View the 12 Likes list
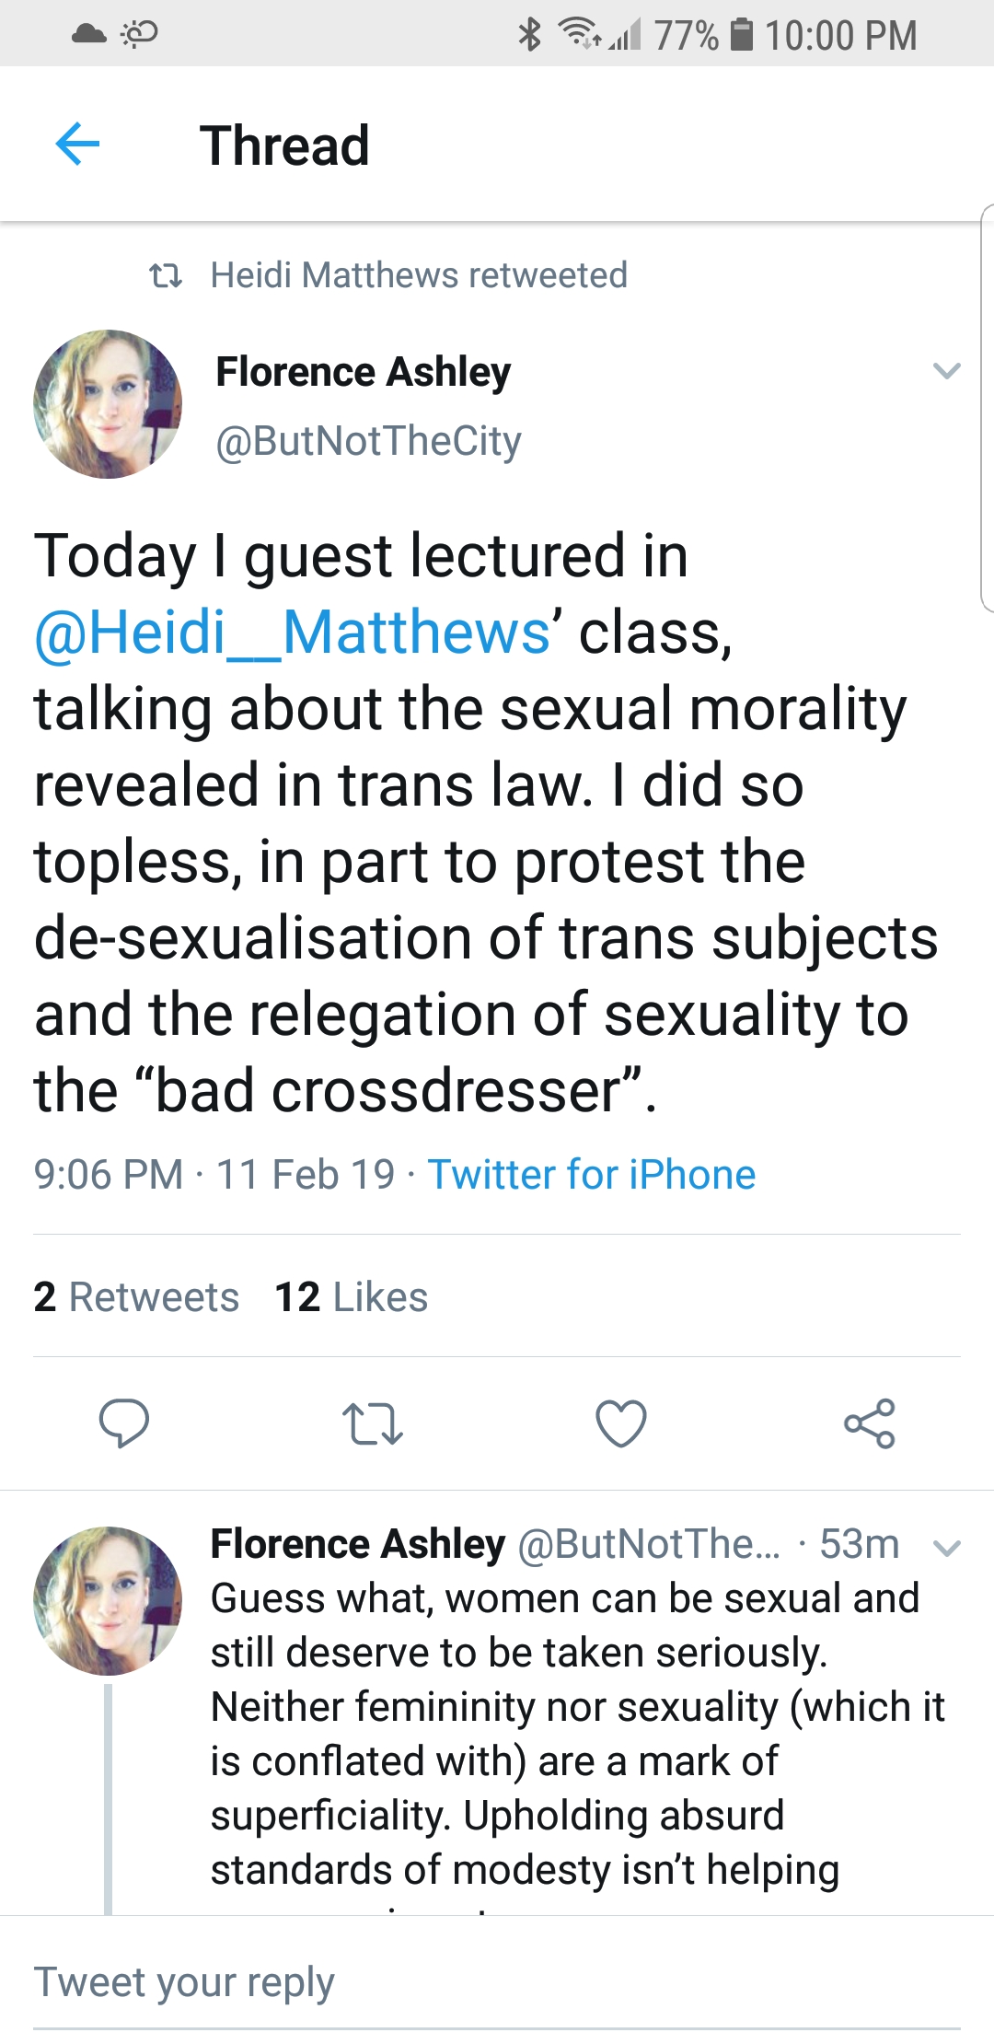Image resolution: width=994 pixels, height=2044 pixels. (352, 1297)
